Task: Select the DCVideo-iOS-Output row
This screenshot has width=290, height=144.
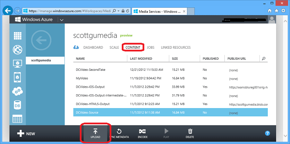Action: (171, 87)
